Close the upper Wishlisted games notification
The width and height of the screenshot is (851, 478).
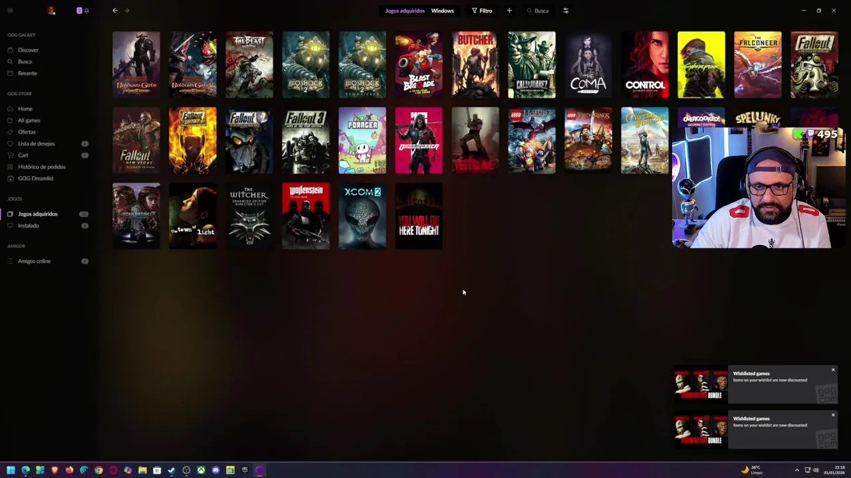833,370
